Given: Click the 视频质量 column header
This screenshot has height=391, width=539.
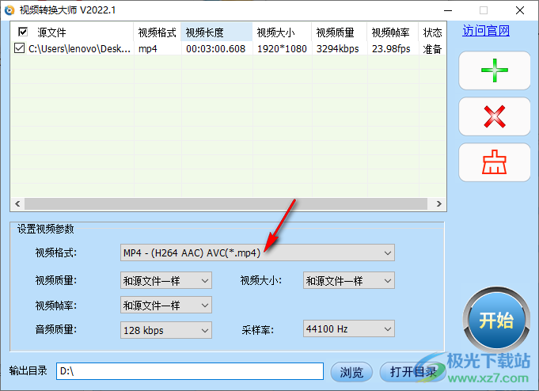Looking at the screenshot, I should [x=340, y=32].
